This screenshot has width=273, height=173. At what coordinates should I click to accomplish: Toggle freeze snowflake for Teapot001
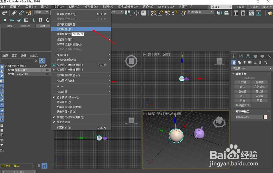47,74
